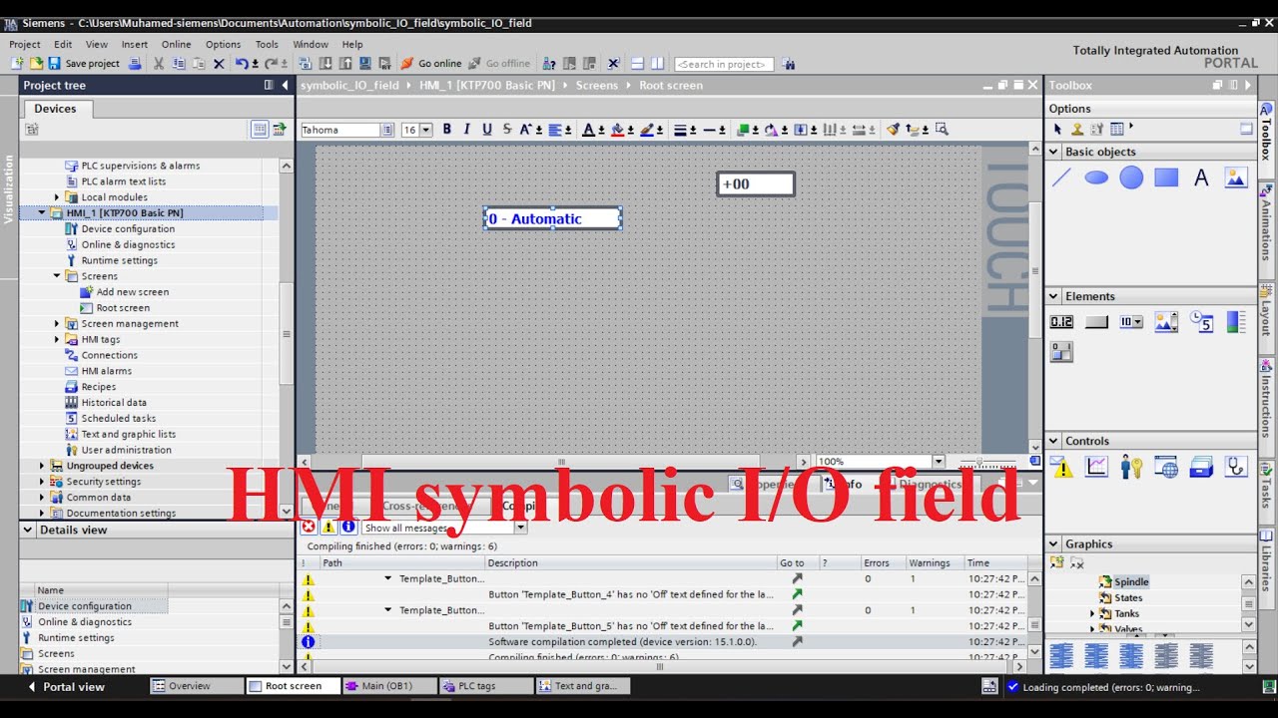This screenshot has width=1278, height=718.
Task: Toggle Underline text formatting
Action: 486,129
